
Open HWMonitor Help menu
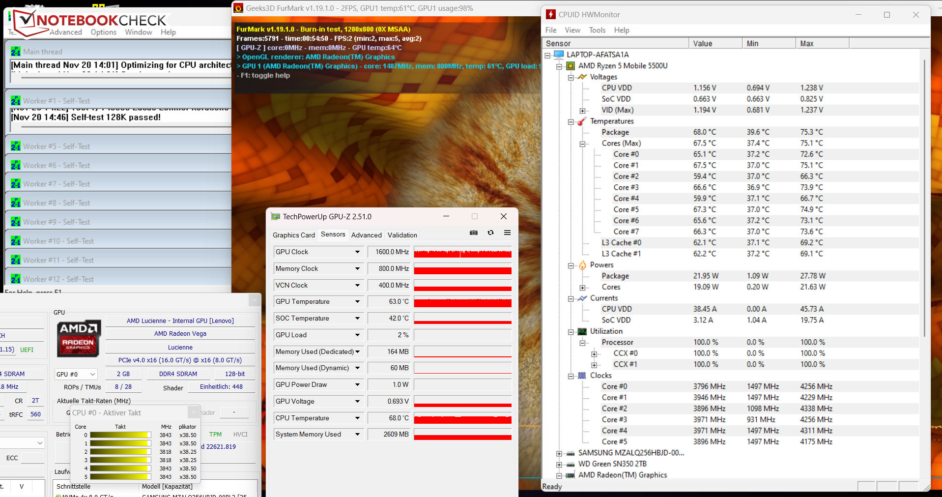point(622,30)
